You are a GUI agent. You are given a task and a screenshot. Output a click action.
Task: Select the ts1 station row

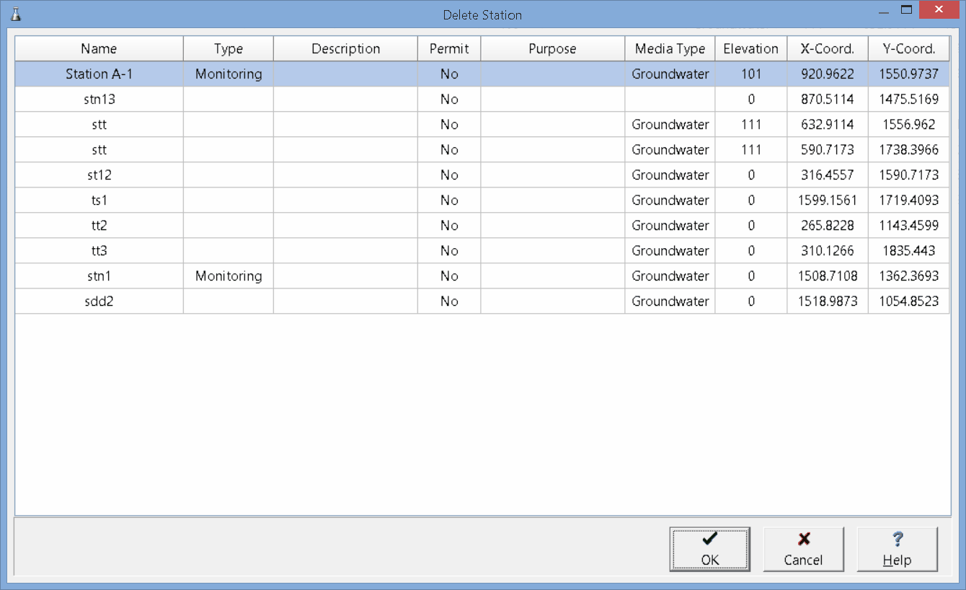coord(482,201)
